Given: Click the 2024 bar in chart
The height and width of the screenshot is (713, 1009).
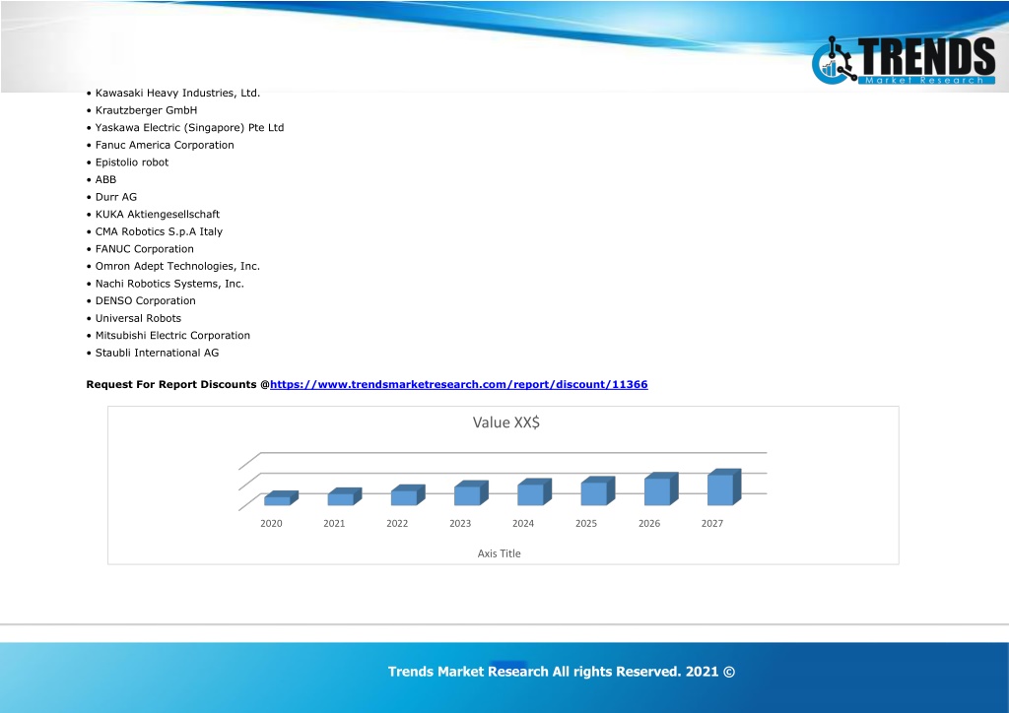Looking at the screenshot, I should click(x=534, y=491).
